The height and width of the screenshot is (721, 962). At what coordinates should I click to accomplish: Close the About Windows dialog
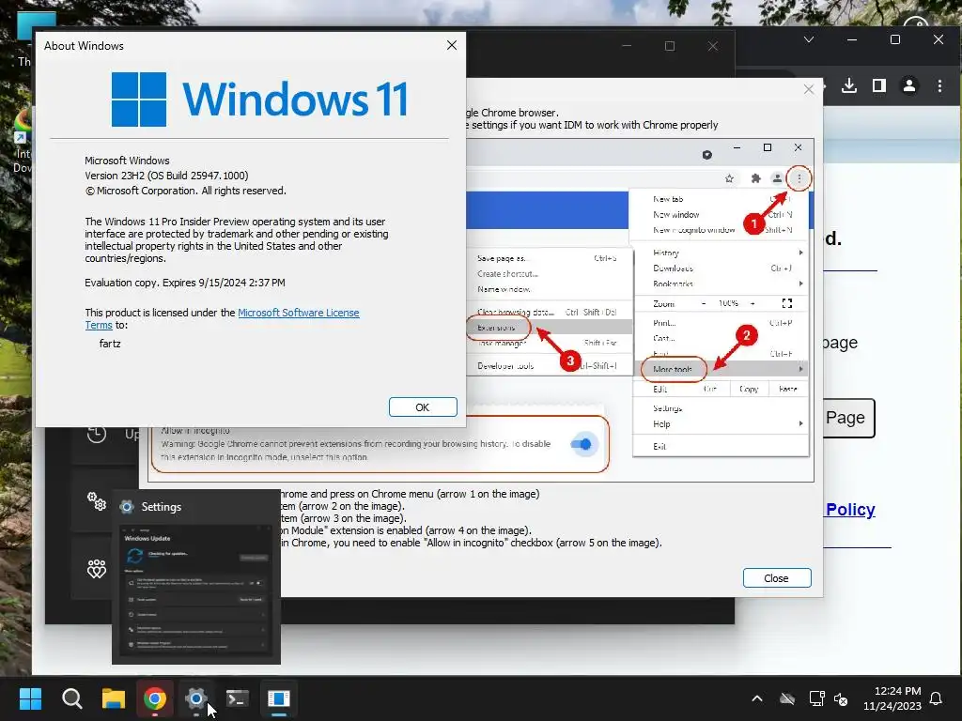(x=452, y=45)
